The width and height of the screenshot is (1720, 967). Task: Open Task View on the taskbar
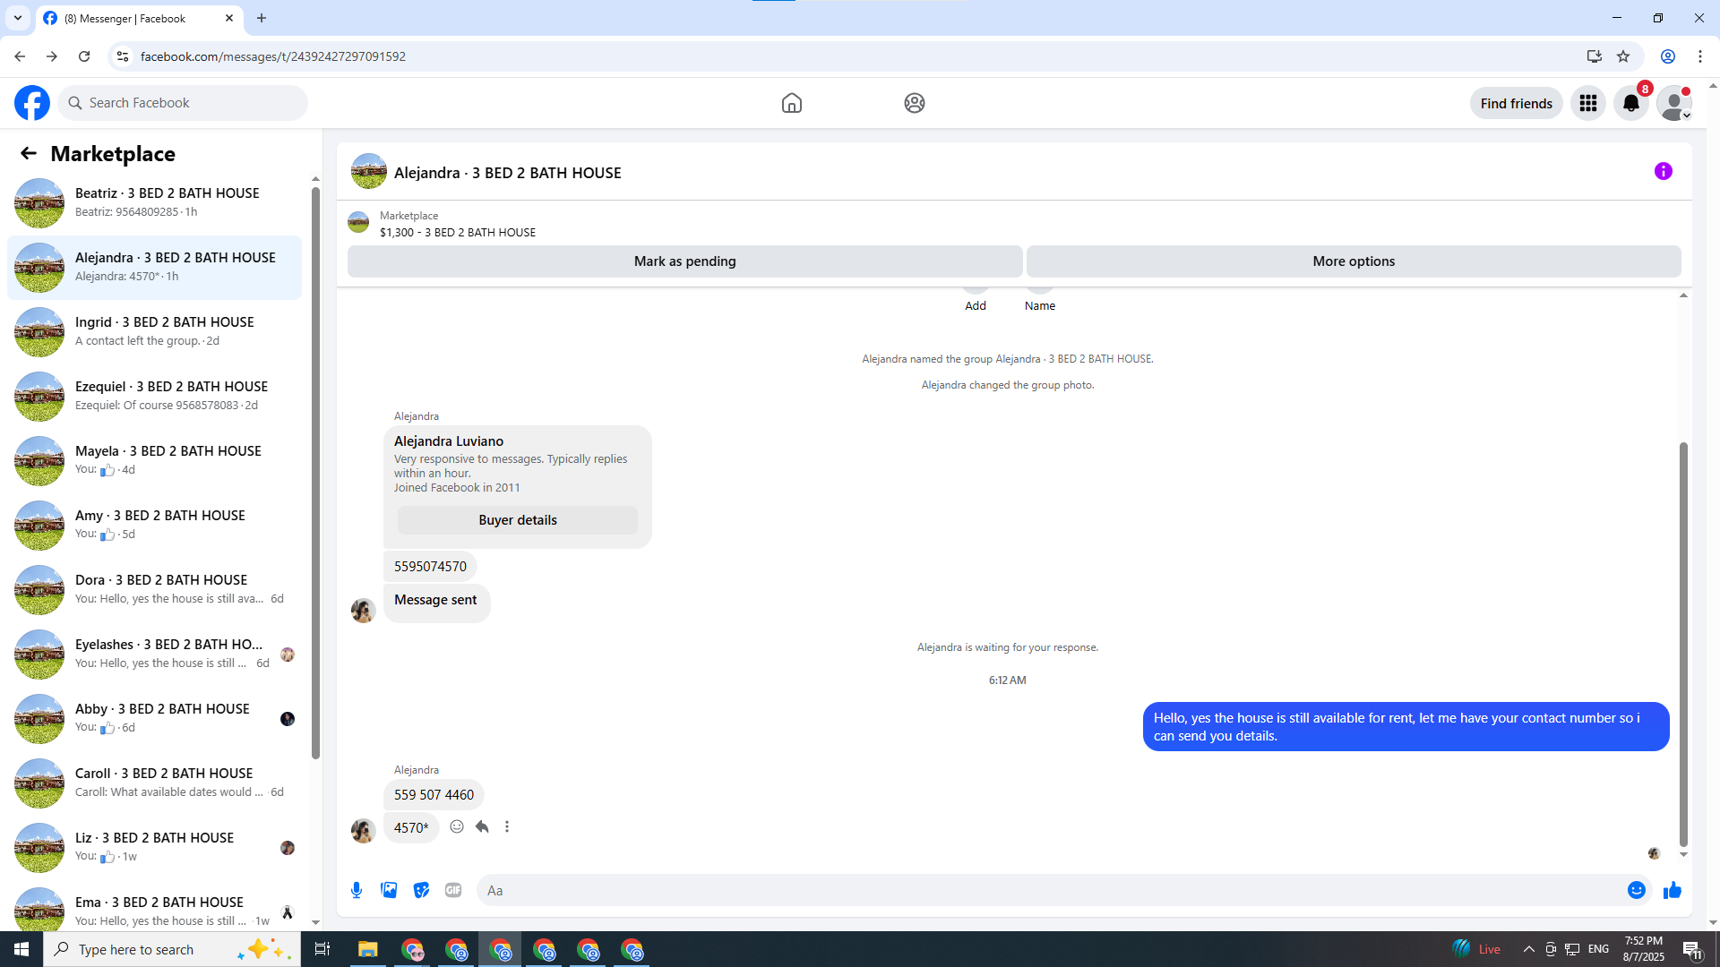(322, 949)
